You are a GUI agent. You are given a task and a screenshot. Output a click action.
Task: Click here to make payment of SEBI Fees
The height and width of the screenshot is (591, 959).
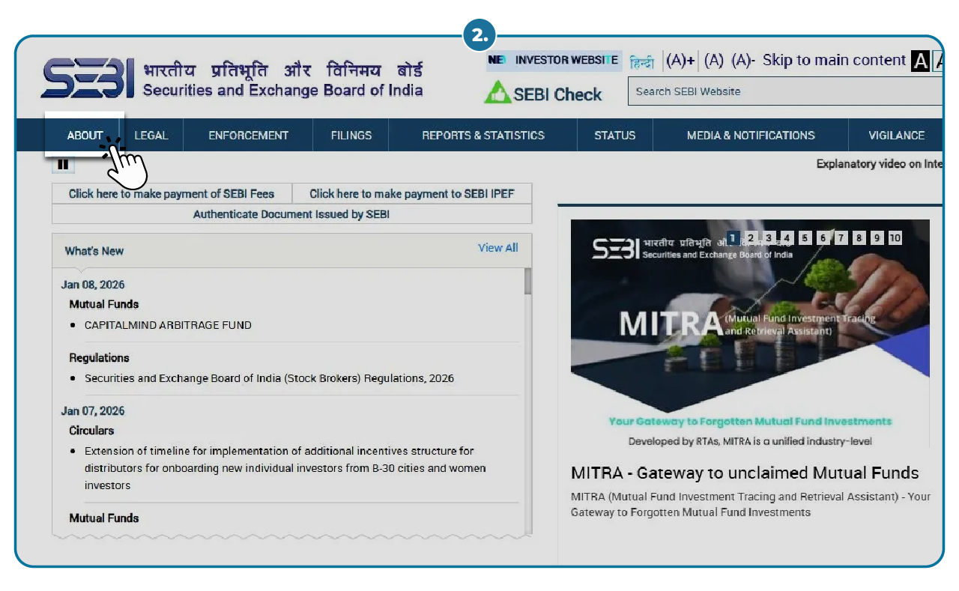(172, 193)
